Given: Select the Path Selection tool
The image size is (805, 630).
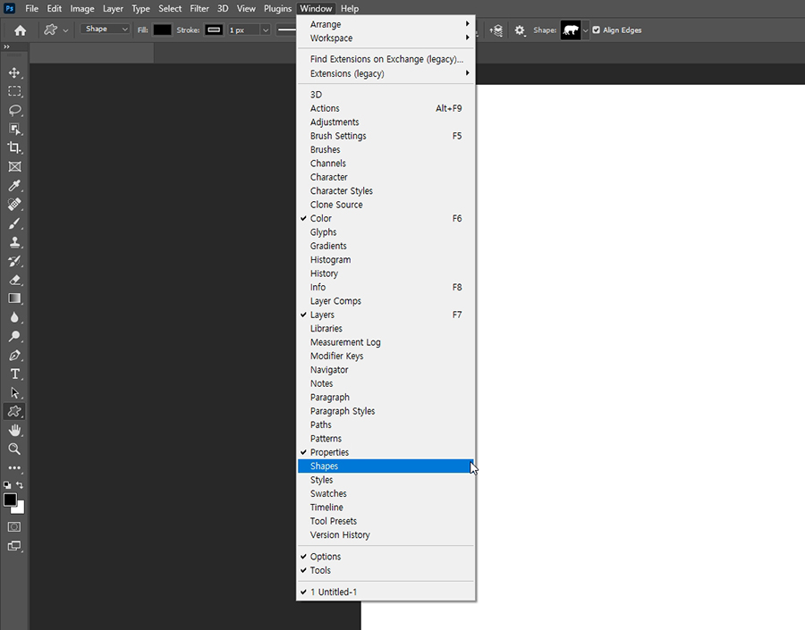Looking at the screenshot, I should click(x=14, y=393).
